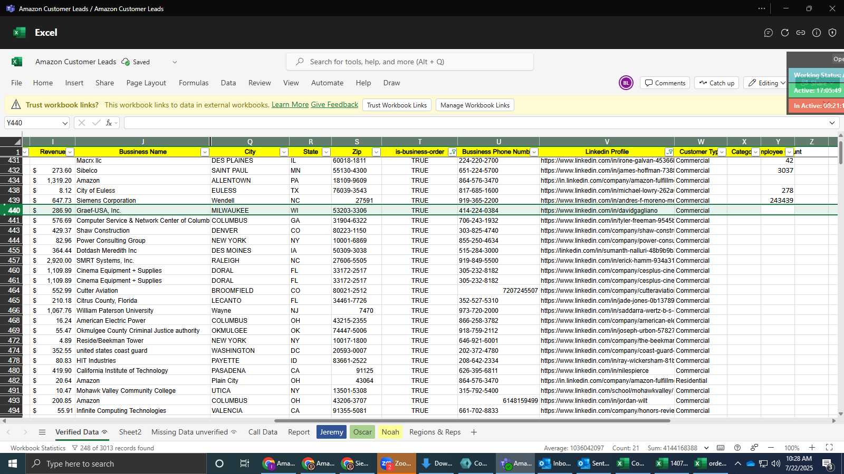Click the help question mark in status bar

click(x=737, y=448)
